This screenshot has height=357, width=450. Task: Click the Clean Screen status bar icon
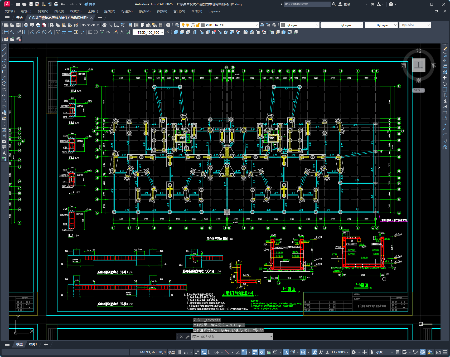point(438,352)
